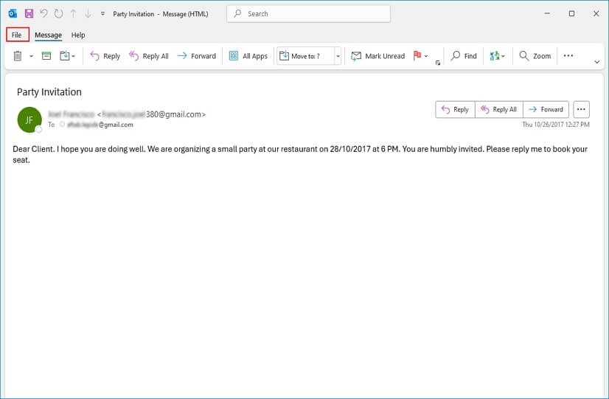Image resolution: width=609 pixels, height=399 pixels.
Task: Click the Move to: ? quick step
Action: point(305,56)
